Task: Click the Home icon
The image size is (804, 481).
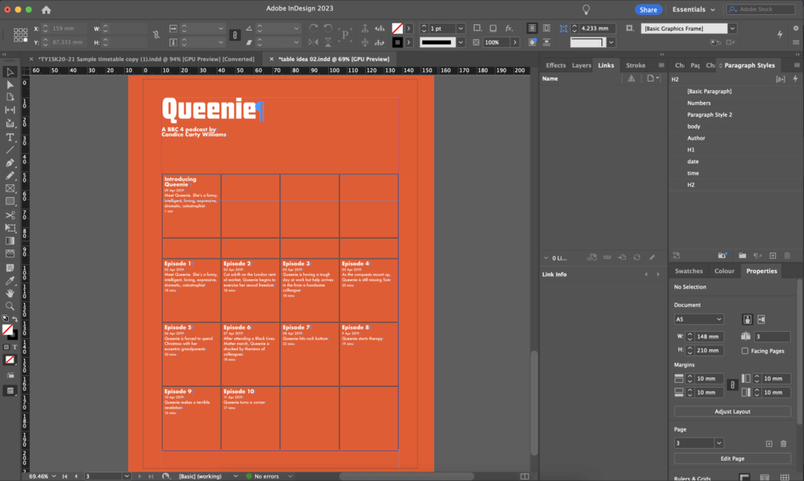Action: (x=46, y=9)
